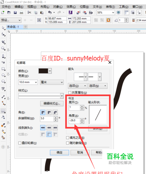Select the Artistic Media tool
This screenshot has width=146, height=174.
3,62
